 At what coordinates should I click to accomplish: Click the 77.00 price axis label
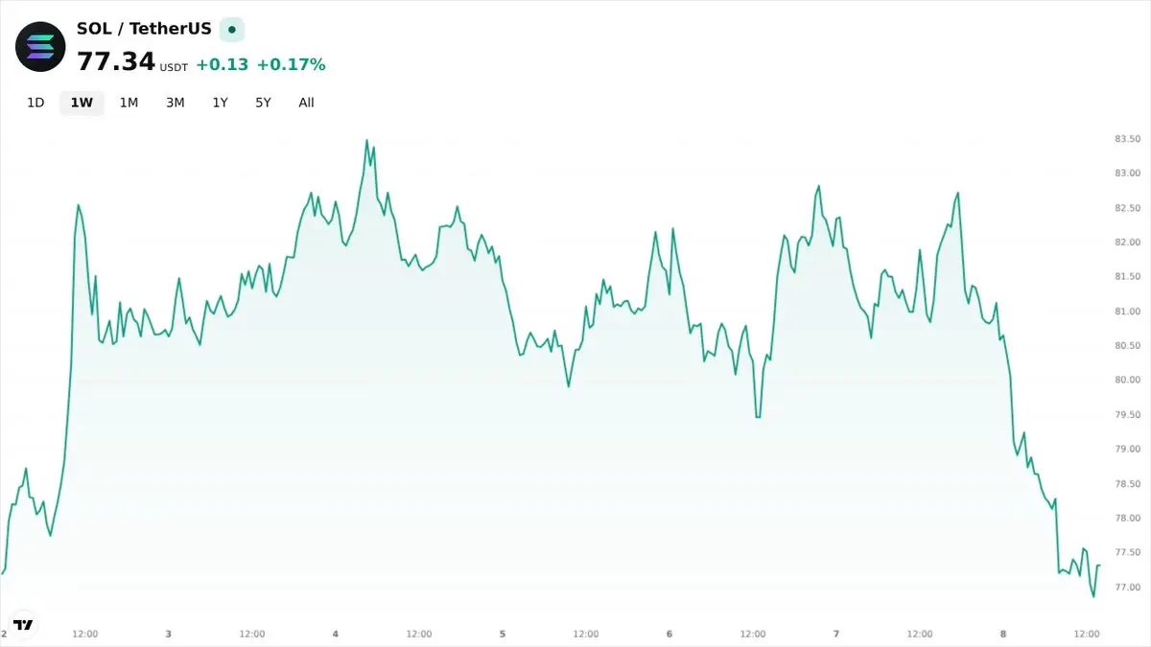1127,588
